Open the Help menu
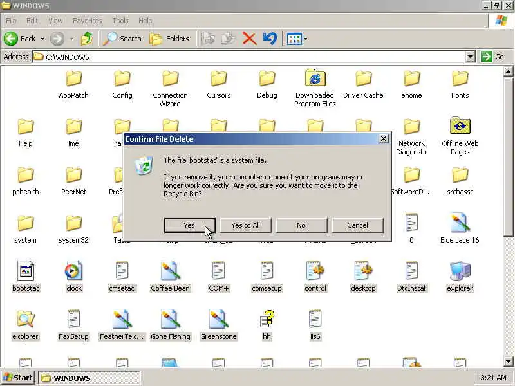The width and height of the screenshot is (515, 386). 145,21
